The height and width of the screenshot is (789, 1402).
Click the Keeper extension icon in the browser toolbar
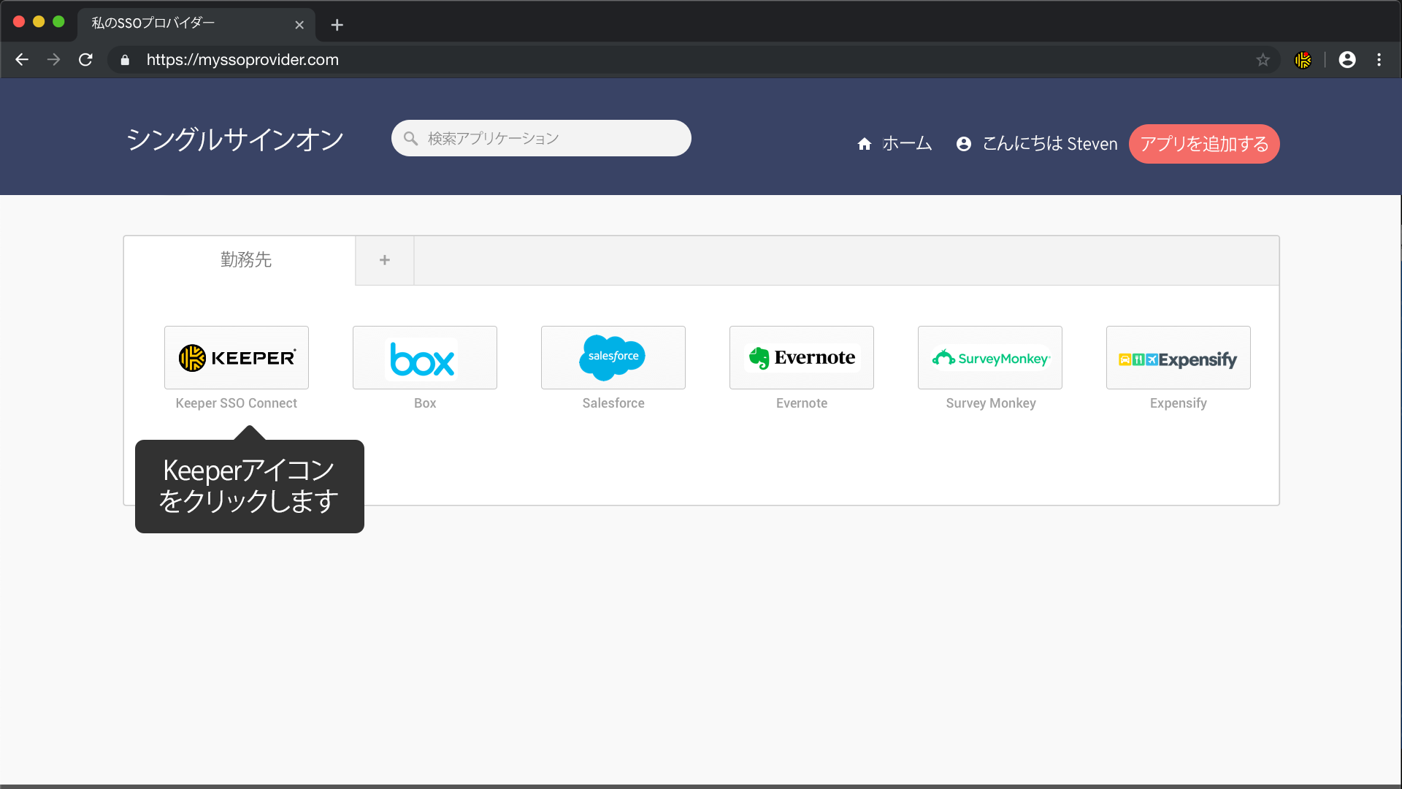[x=1303, y=60]
